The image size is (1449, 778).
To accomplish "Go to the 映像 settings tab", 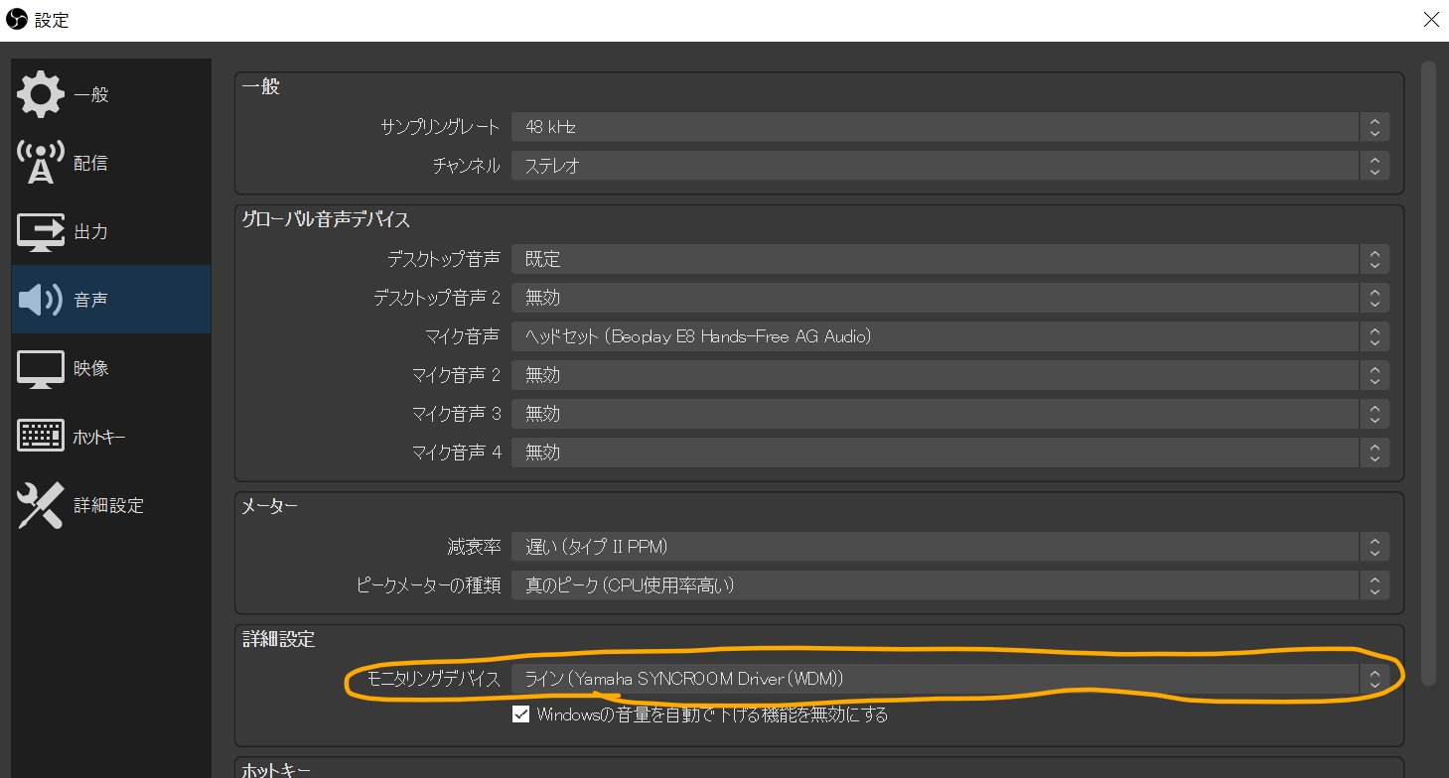I will (x=111, y=368).
